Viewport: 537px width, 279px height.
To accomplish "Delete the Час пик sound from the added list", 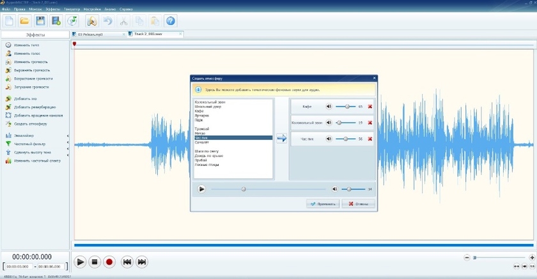I will pyautogui.click(x=370, y=139).
